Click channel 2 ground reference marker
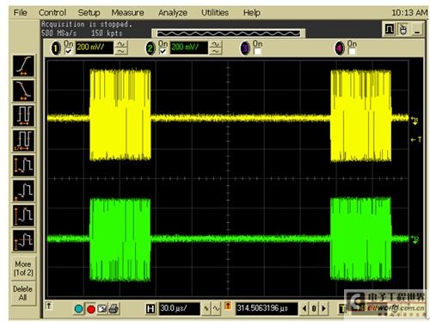Screen dimensions: 430x322 (415, 239)
